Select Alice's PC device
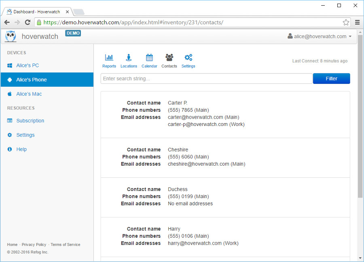Image resolution: width=364 pixels, height=262 pixels. [x=28, y=66]
